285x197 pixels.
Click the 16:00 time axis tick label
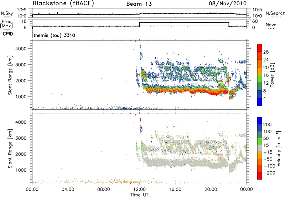tap(175, 190)
